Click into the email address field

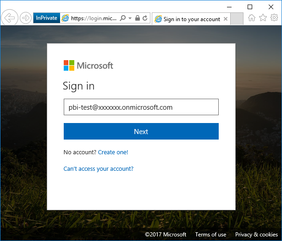coord(141,107)
